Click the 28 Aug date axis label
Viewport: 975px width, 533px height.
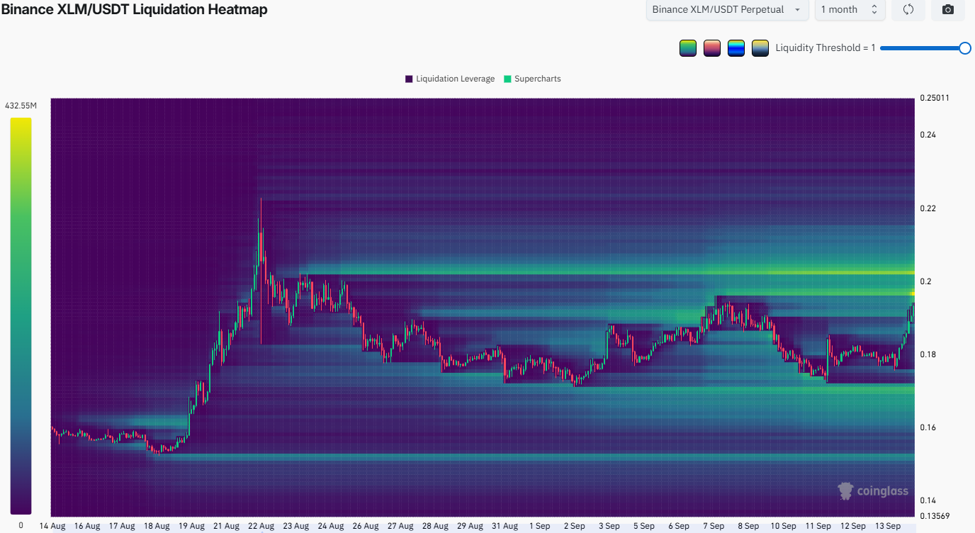coord(434,526)
